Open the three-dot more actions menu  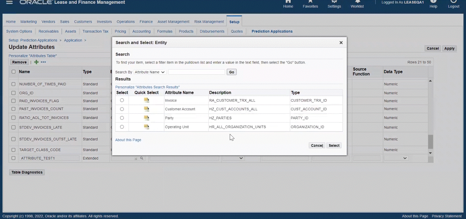(43, 62)
